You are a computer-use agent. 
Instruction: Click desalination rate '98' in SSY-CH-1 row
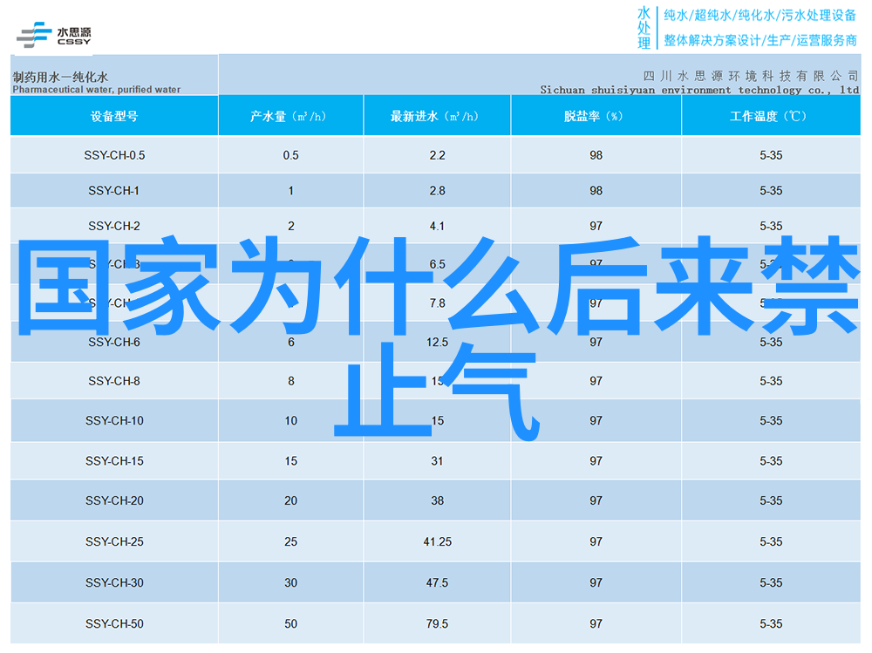(x=596, y=191)
